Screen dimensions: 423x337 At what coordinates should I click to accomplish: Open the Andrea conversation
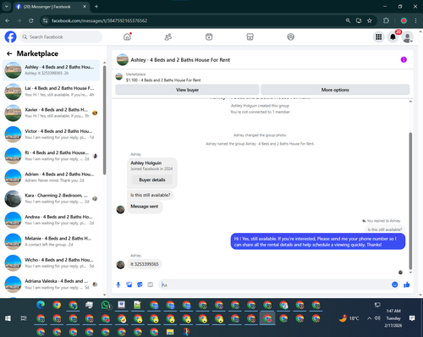[51, 220]
